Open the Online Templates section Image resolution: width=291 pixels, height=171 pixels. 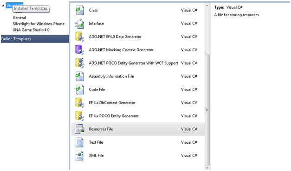[x=35, y=39]
